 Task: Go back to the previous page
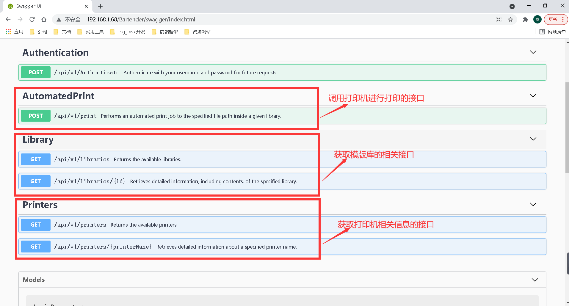point(8,19)
